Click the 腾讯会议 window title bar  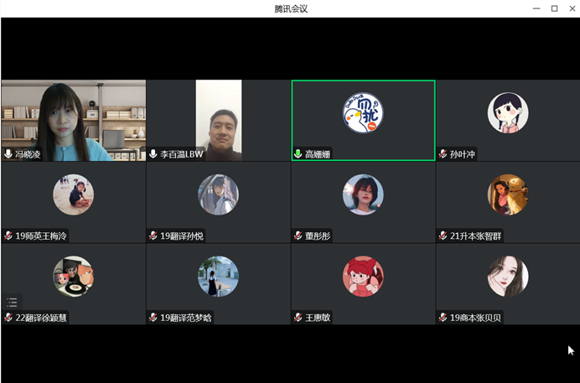tap(290, 8)
